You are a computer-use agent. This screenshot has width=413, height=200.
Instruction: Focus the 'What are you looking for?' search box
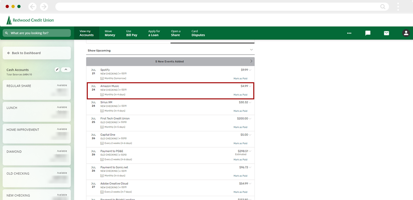(37, 33)
